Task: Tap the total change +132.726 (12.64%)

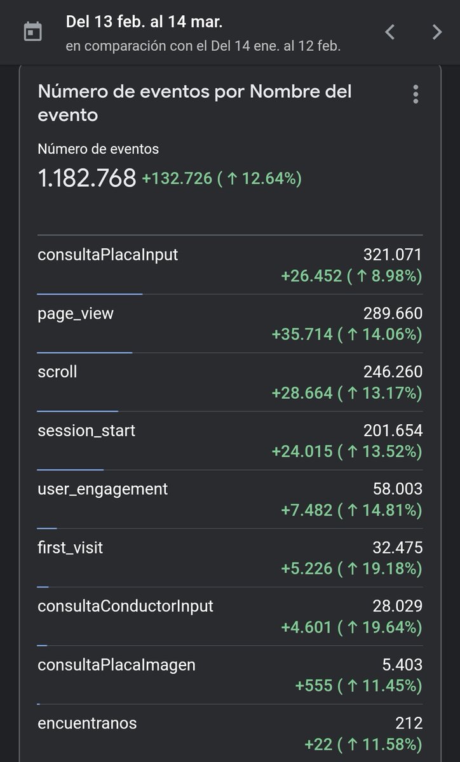Action: 222,179
